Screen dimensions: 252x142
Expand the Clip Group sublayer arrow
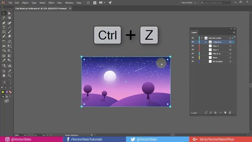pos(206,42)
